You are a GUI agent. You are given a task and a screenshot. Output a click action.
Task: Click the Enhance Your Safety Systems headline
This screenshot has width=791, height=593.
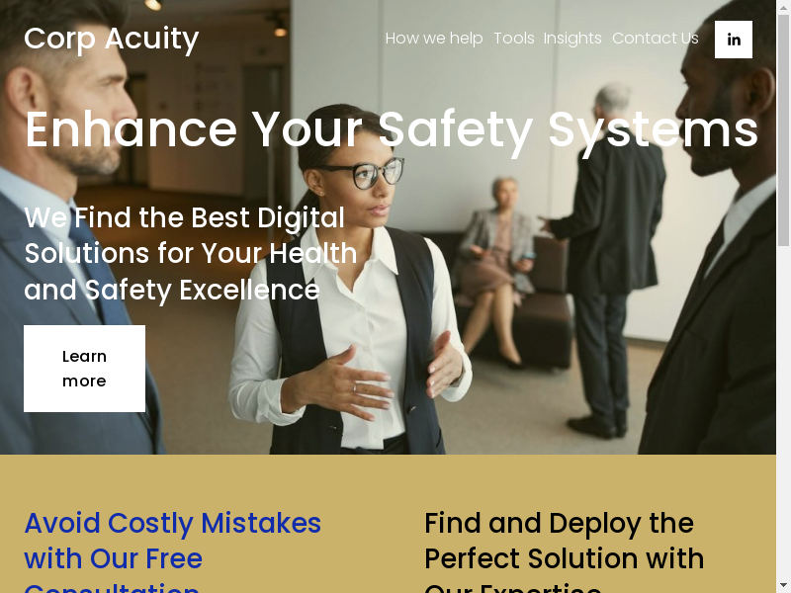392,130
